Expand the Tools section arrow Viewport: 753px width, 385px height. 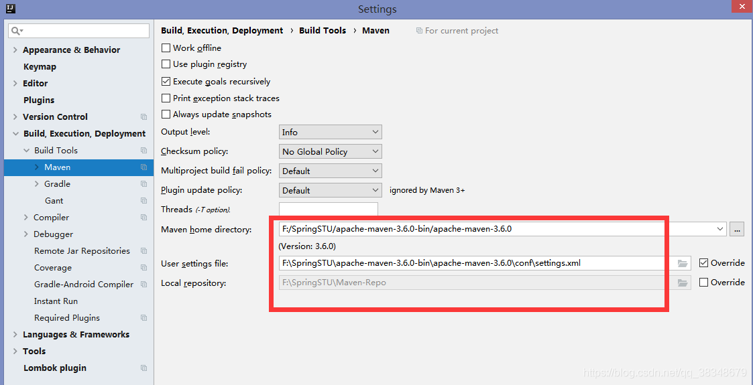(15, 352)
